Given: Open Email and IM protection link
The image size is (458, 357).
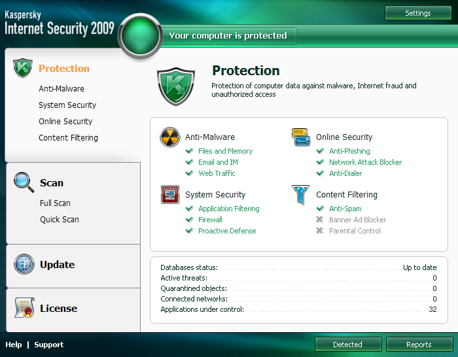Looking at the screenshot, I should pos(218,162).
